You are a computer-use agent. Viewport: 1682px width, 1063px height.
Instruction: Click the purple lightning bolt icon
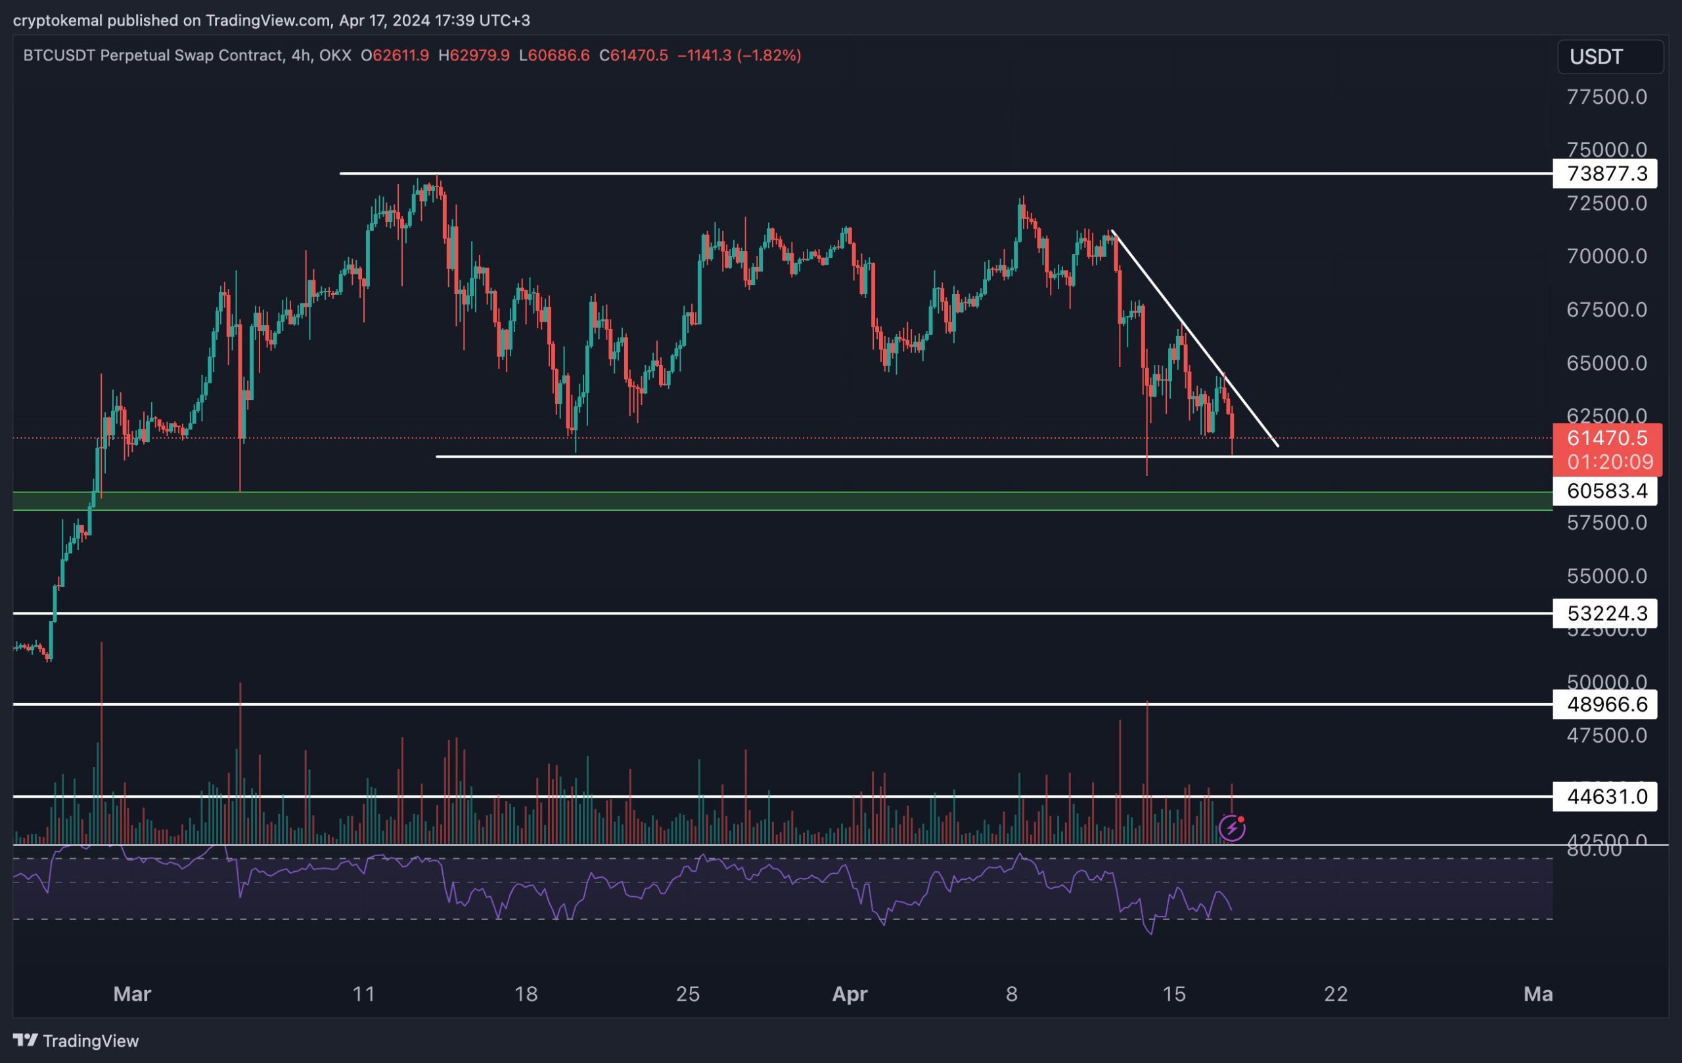pyautogui.click(x=1231, y=828)
